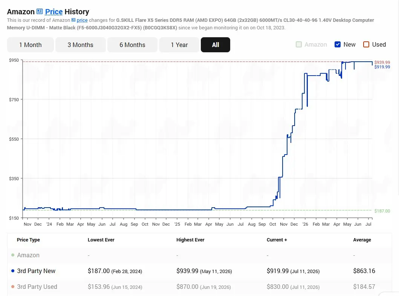Show the 6 Months price range
Image resolution: width=399 pixels, height=296 pixels.
(x=132, y=45)
